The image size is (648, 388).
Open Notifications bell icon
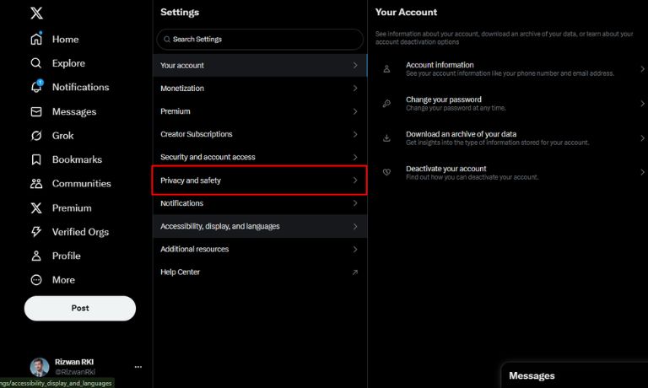tap(36, 86)
